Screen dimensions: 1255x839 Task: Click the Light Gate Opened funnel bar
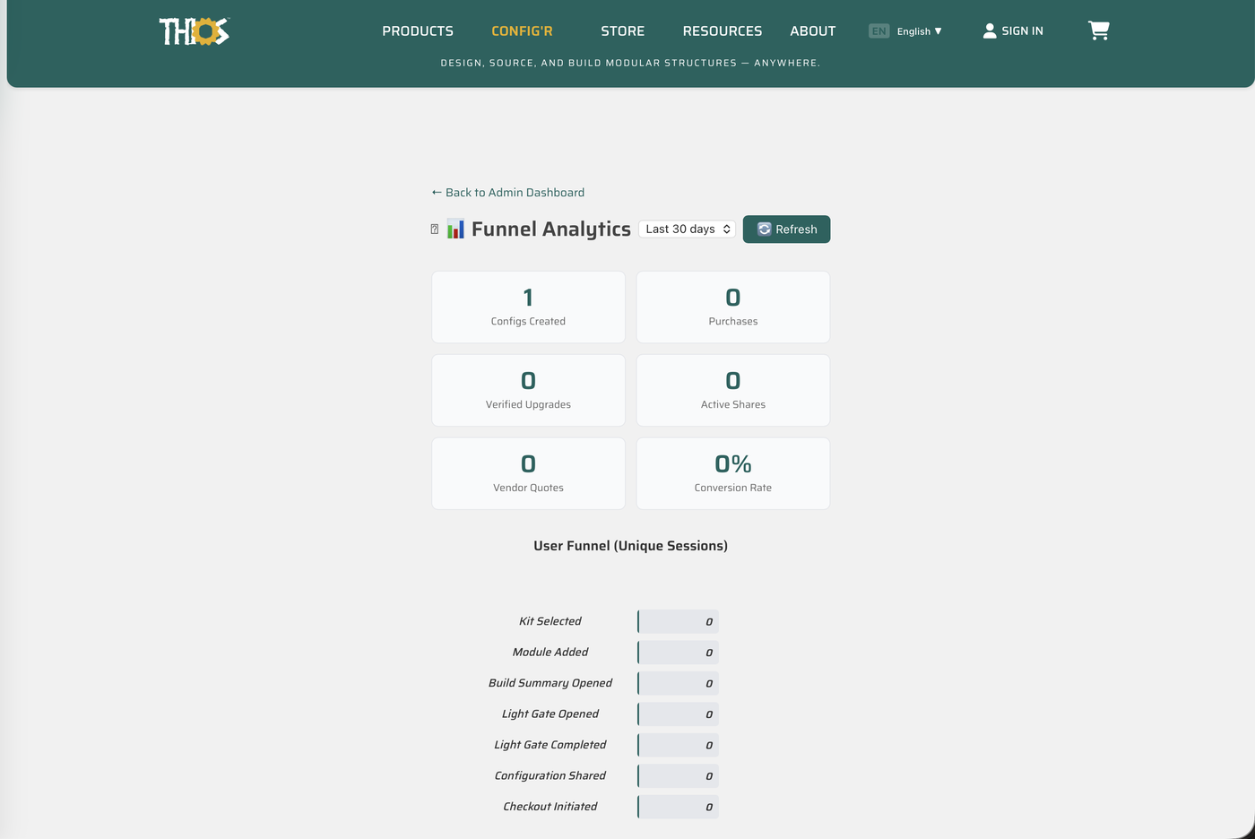click(x=678, y=714)
